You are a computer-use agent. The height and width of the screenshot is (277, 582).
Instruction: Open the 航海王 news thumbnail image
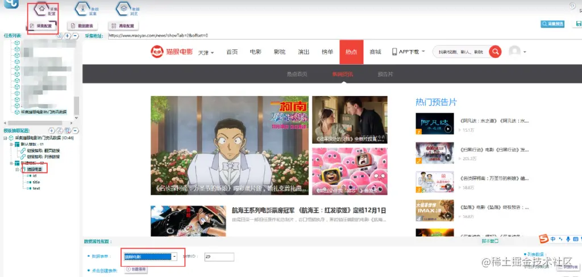[x=188, y=221]
